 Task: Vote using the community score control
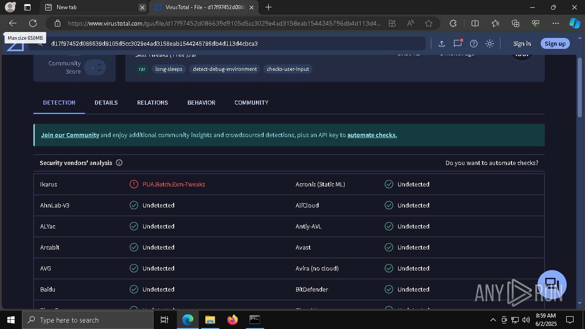(95, 68)
